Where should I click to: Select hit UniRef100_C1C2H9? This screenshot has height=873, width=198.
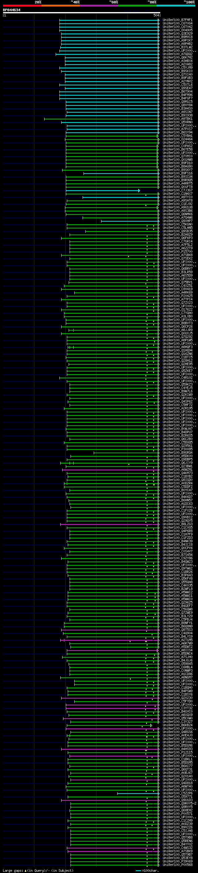pos(177,820)
